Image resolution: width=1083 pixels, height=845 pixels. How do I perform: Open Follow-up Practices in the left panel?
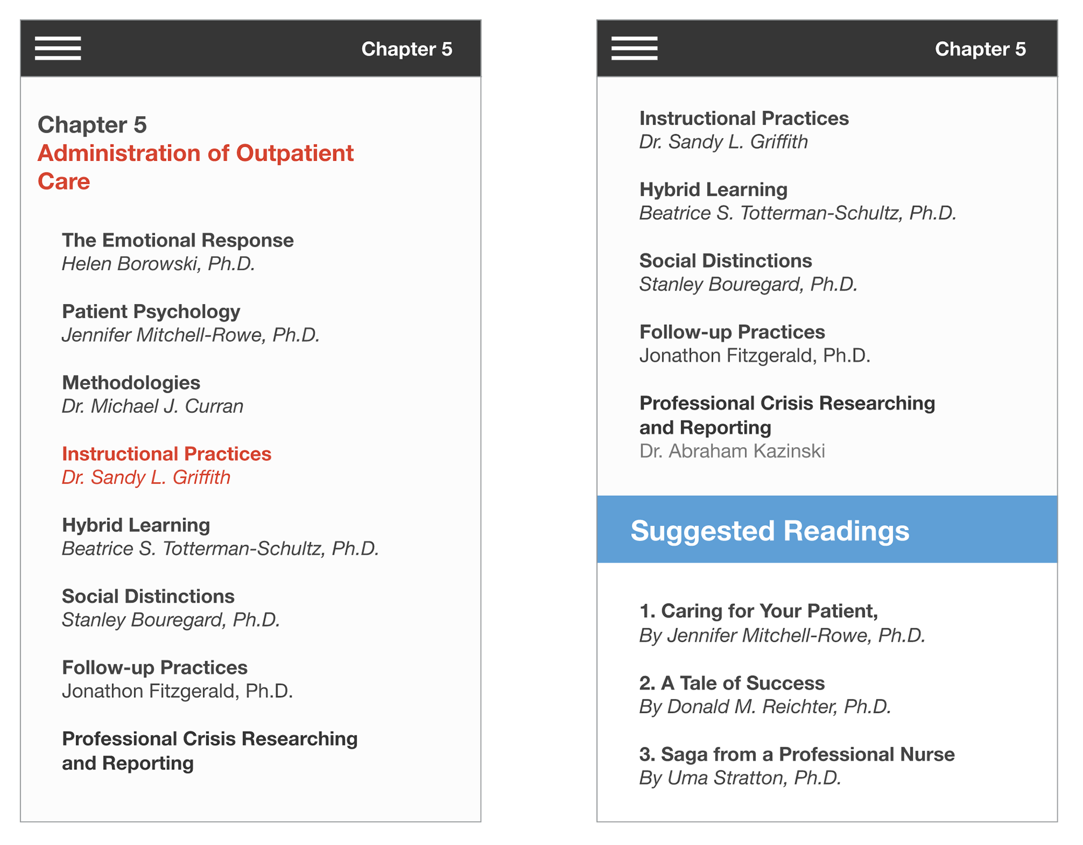155,668
